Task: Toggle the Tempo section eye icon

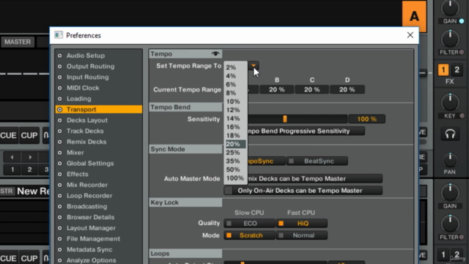Action: [215, 54]
